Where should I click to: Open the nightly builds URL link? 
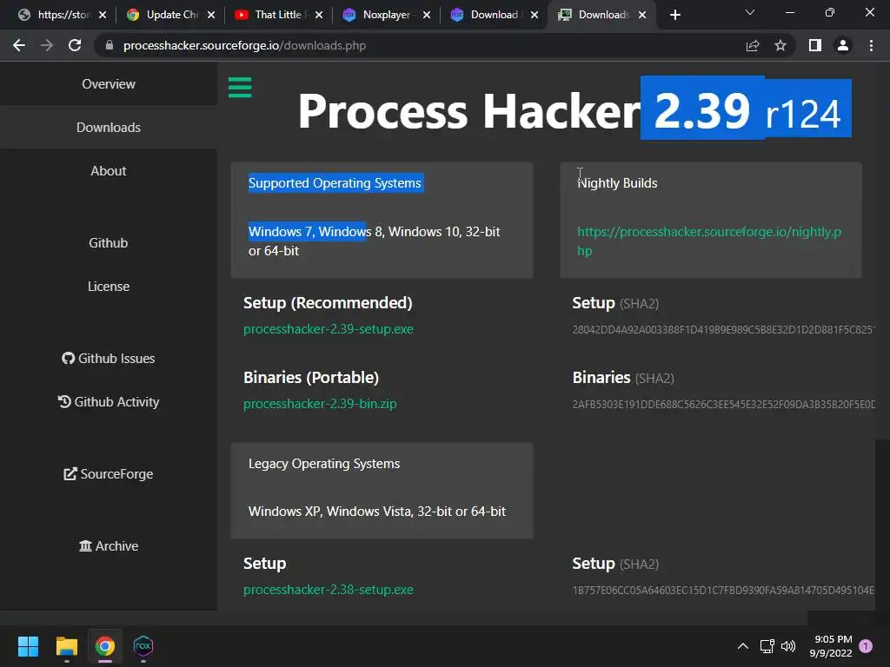coord(709,241)
